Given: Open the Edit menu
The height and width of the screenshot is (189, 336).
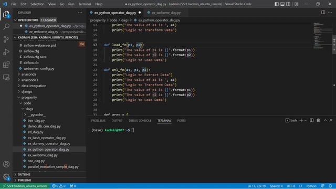Looking at the screenshot, I should pyautogui.click(x=23, y=4).
